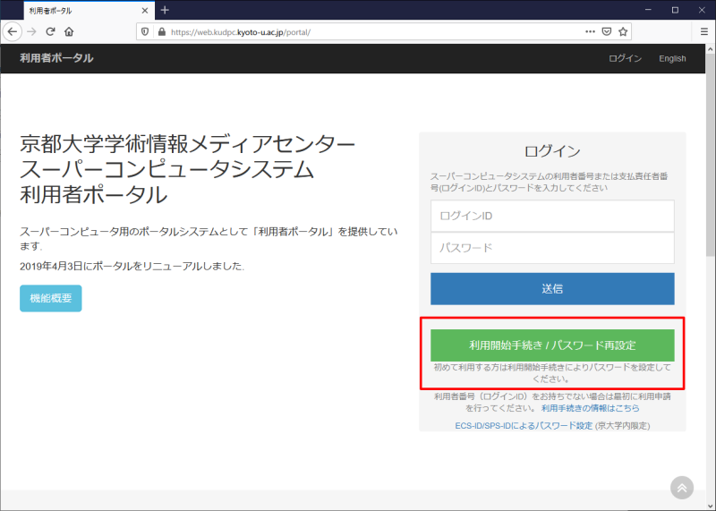The width and height of the screenshot is (716, 511).
Task: Focus the ログインID input field
Action: click(x=552, y=216)
